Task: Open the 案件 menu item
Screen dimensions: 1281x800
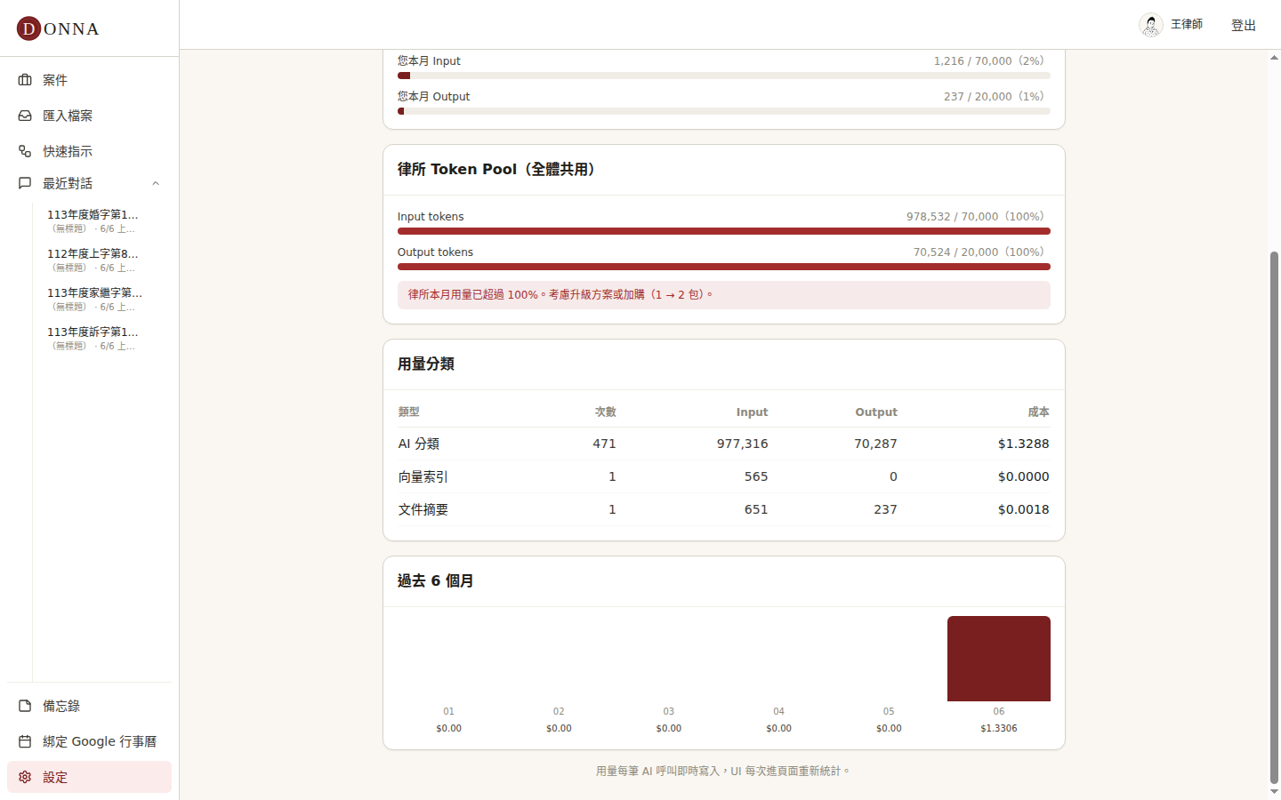Action: pyautogui.click(x=89, y=80)
